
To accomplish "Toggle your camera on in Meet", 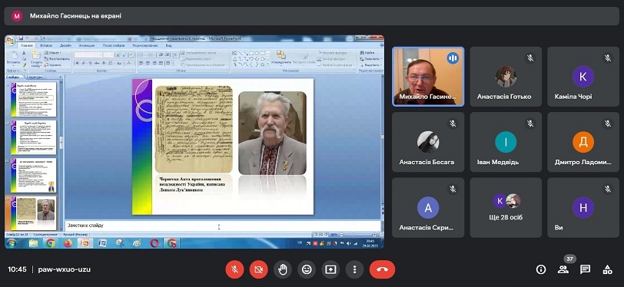I will [x=259, y=269].
